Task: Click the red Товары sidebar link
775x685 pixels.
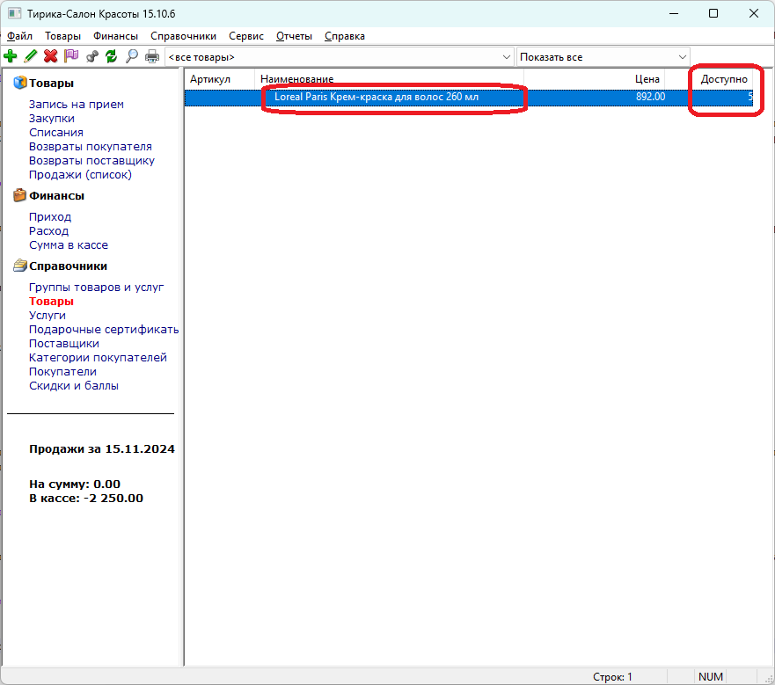Action: [x=51, y=302]
